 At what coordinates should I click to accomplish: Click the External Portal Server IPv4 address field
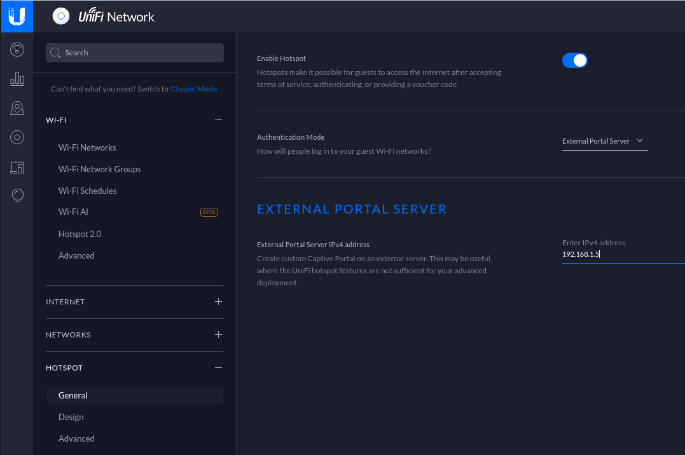611,254
